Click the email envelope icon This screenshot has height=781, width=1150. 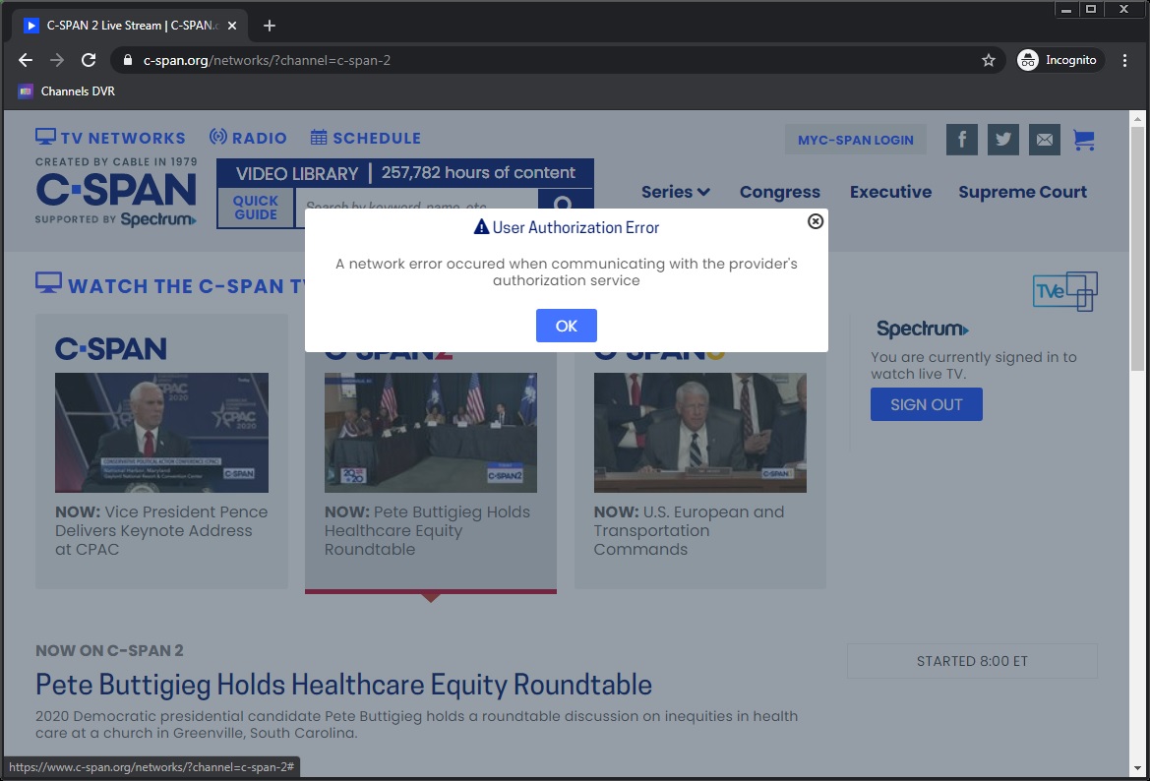(1044, 140)
